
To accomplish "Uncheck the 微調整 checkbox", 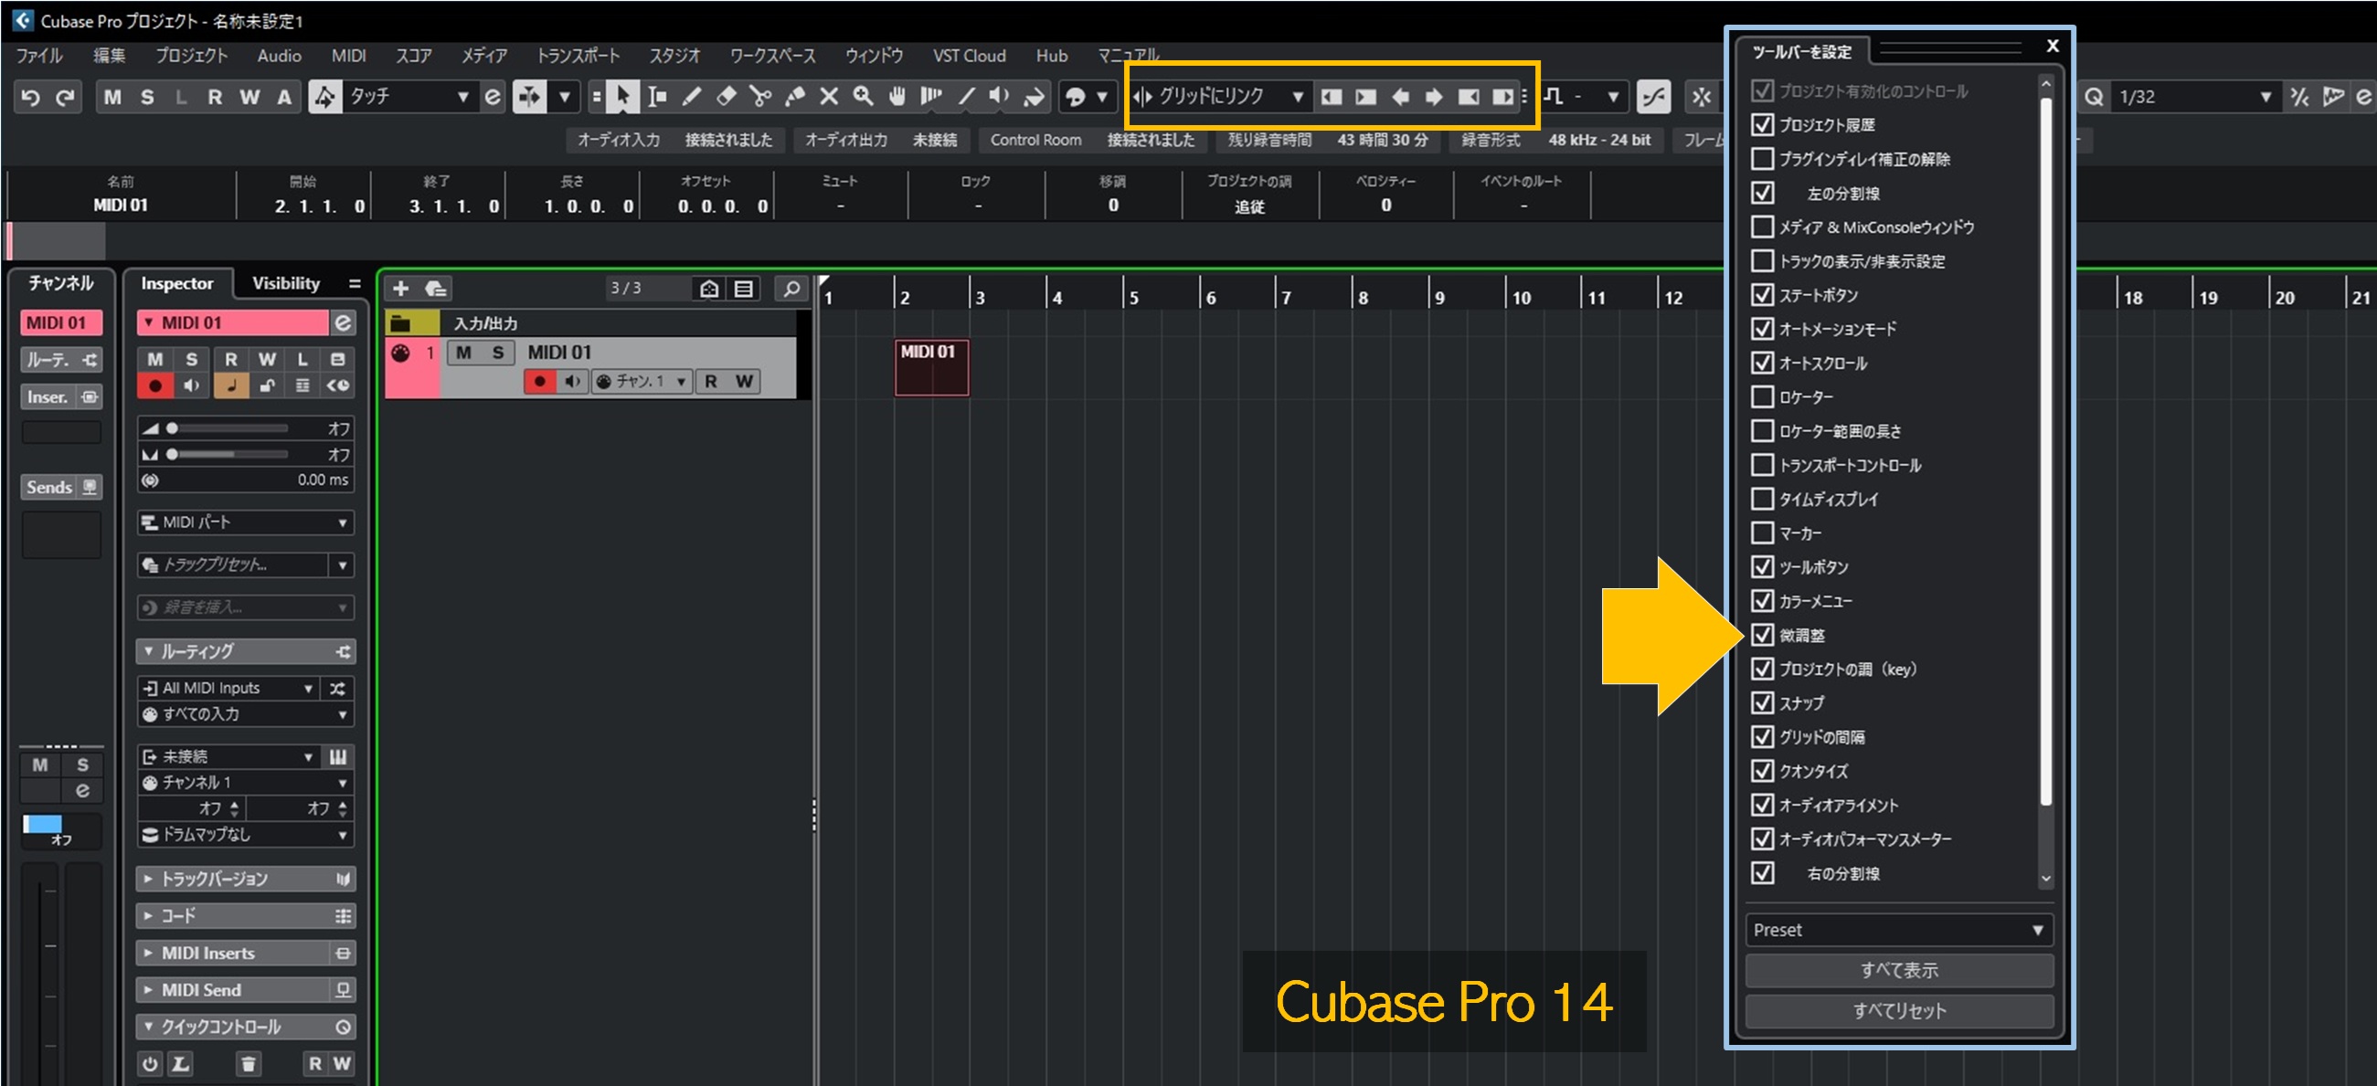I will pos(1762,635).
